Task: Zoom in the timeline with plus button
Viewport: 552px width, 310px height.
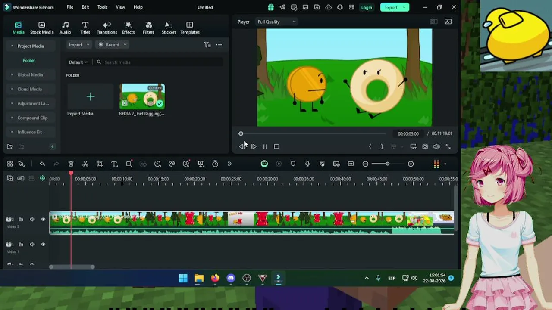Action: tap(411, 164)
